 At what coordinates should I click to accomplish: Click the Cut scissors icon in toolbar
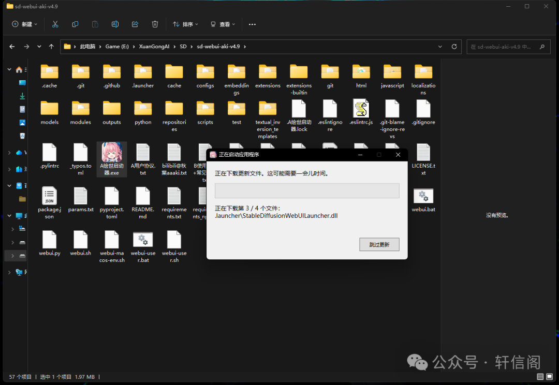(x=55, y=24)
